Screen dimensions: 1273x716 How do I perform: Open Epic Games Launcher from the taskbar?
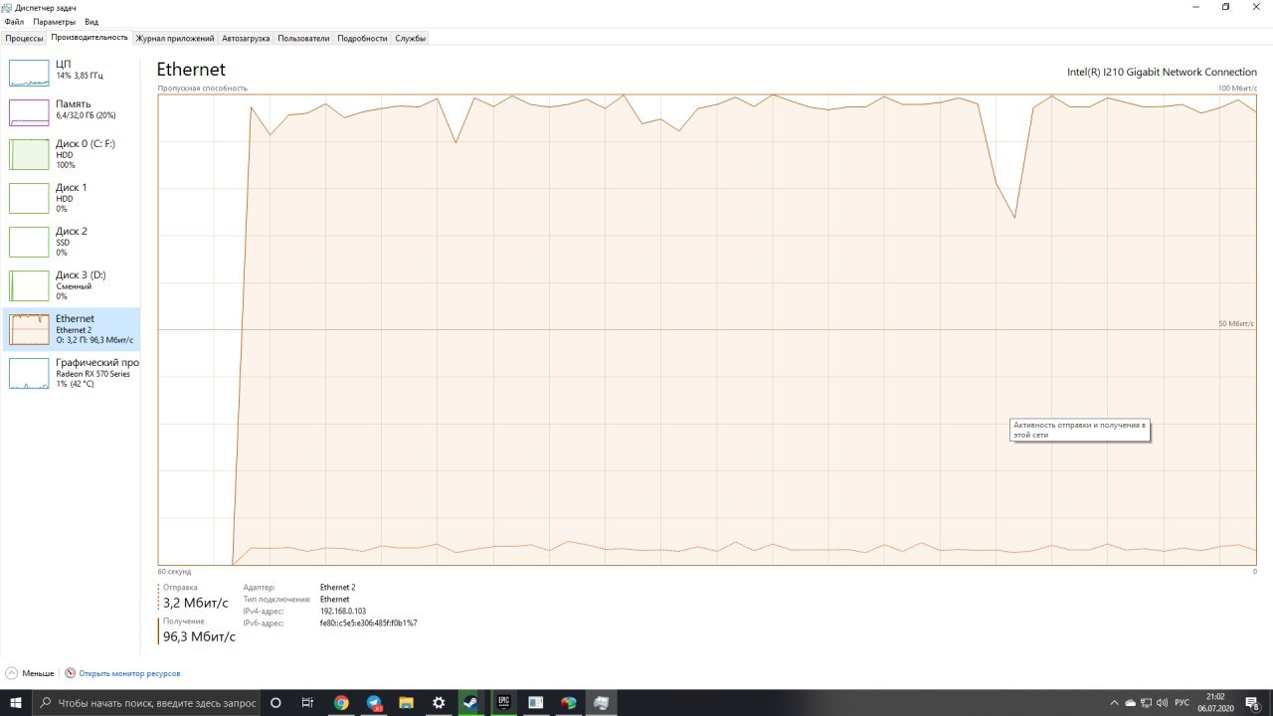[x=503, y=702]
